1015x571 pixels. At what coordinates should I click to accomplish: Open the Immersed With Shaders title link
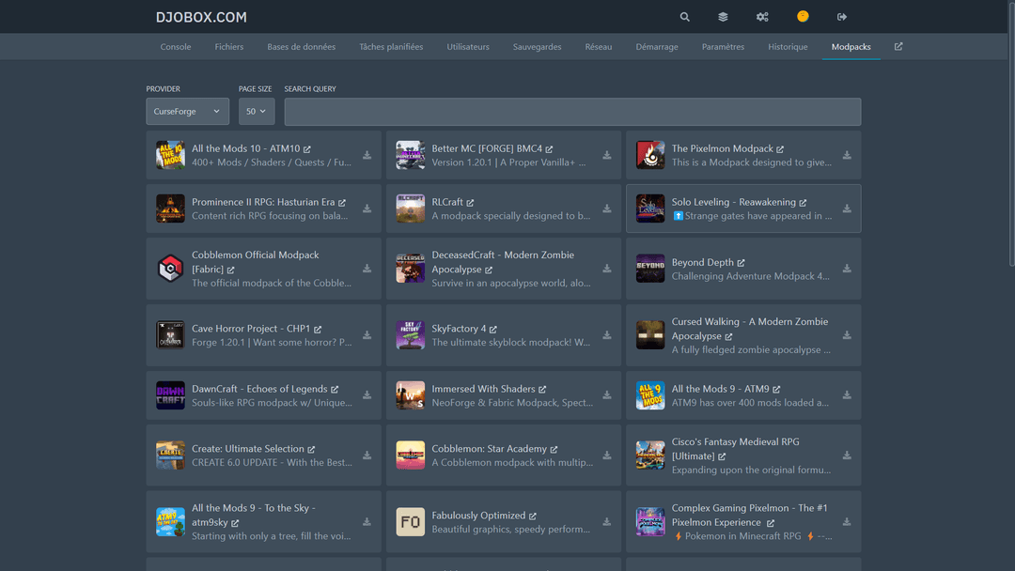click(x=484, y=389)
